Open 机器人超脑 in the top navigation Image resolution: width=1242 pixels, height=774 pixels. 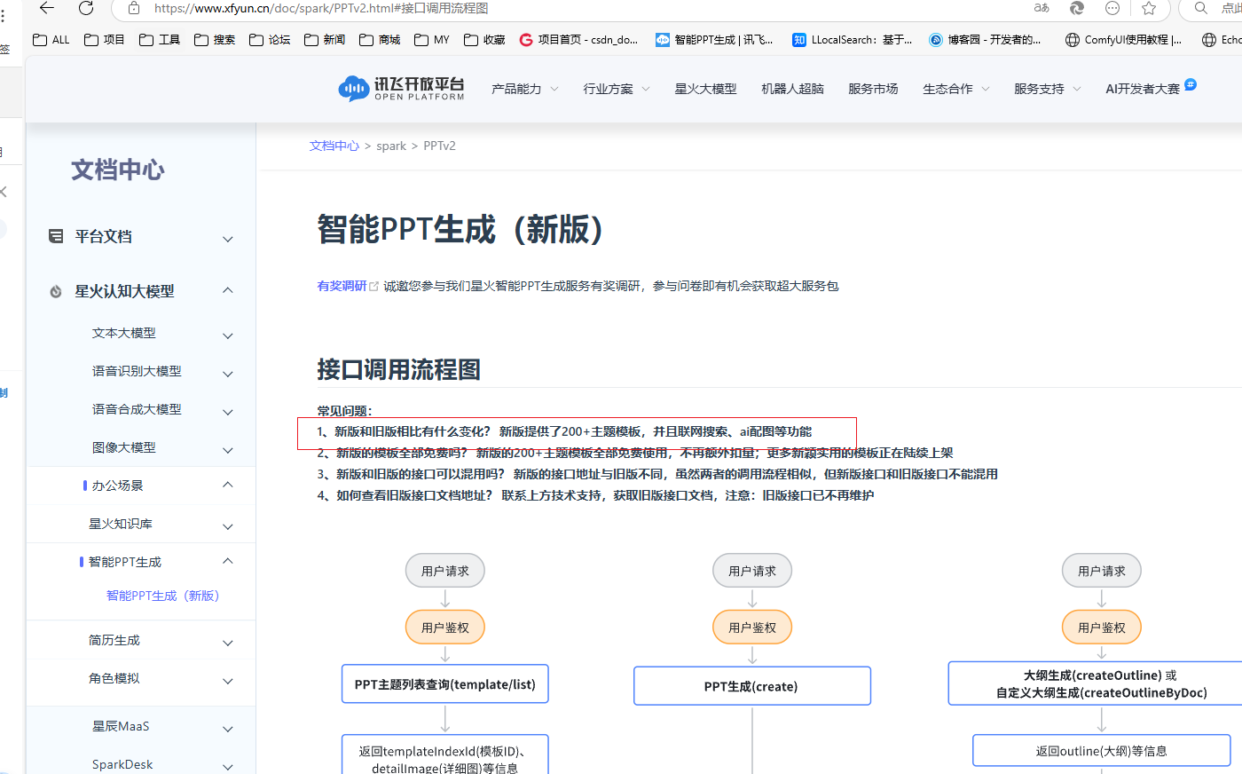[792, 89]
